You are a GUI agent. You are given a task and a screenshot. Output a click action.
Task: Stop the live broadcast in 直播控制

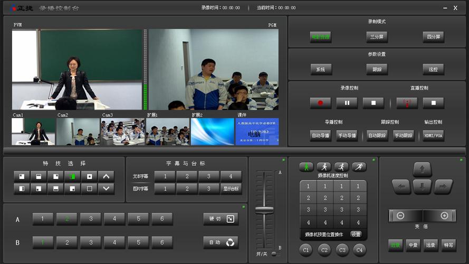434,103
